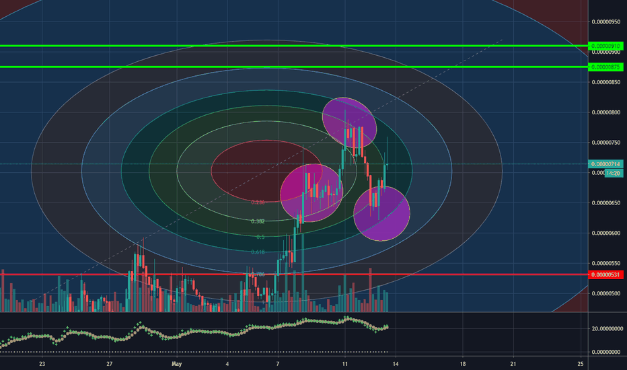Screen dimensions: 627x370
Task: Click the red 0.00000531 price label
Action: point(605,274)
